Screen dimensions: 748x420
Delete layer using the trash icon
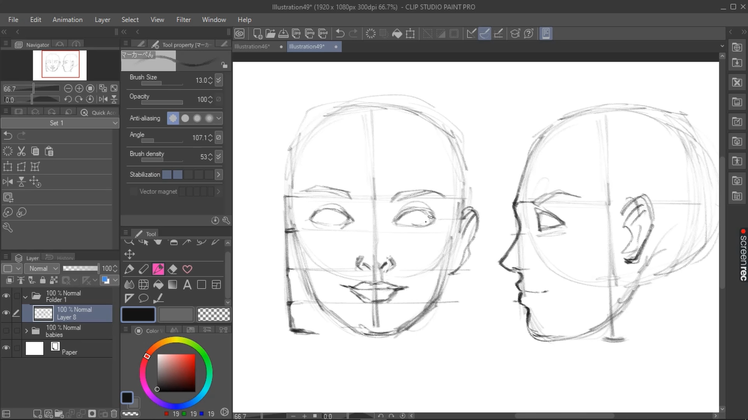point(114,414)
